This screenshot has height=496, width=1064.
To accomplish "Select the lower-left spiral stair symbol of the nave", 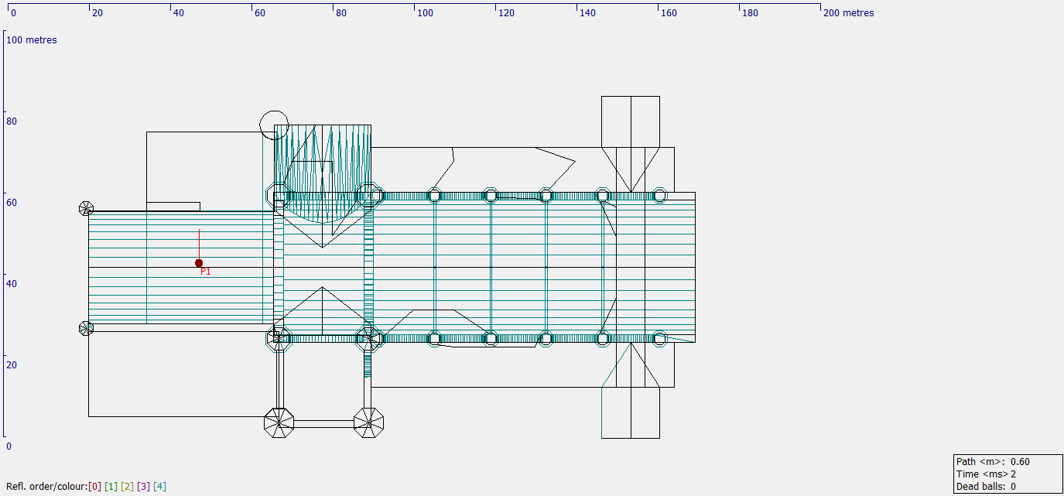I will click(85, 328).
